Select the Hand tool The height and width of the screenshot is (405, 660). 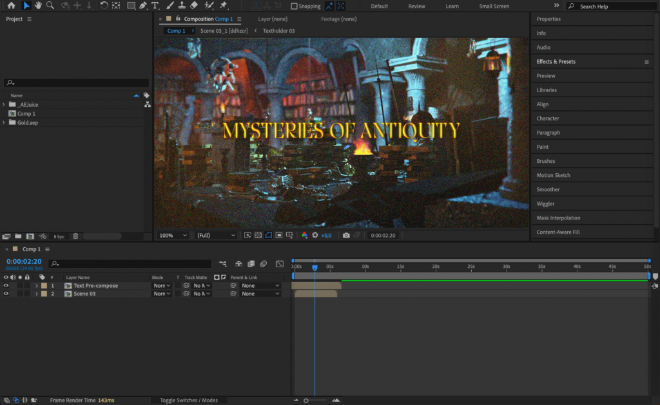pos(38,6)
